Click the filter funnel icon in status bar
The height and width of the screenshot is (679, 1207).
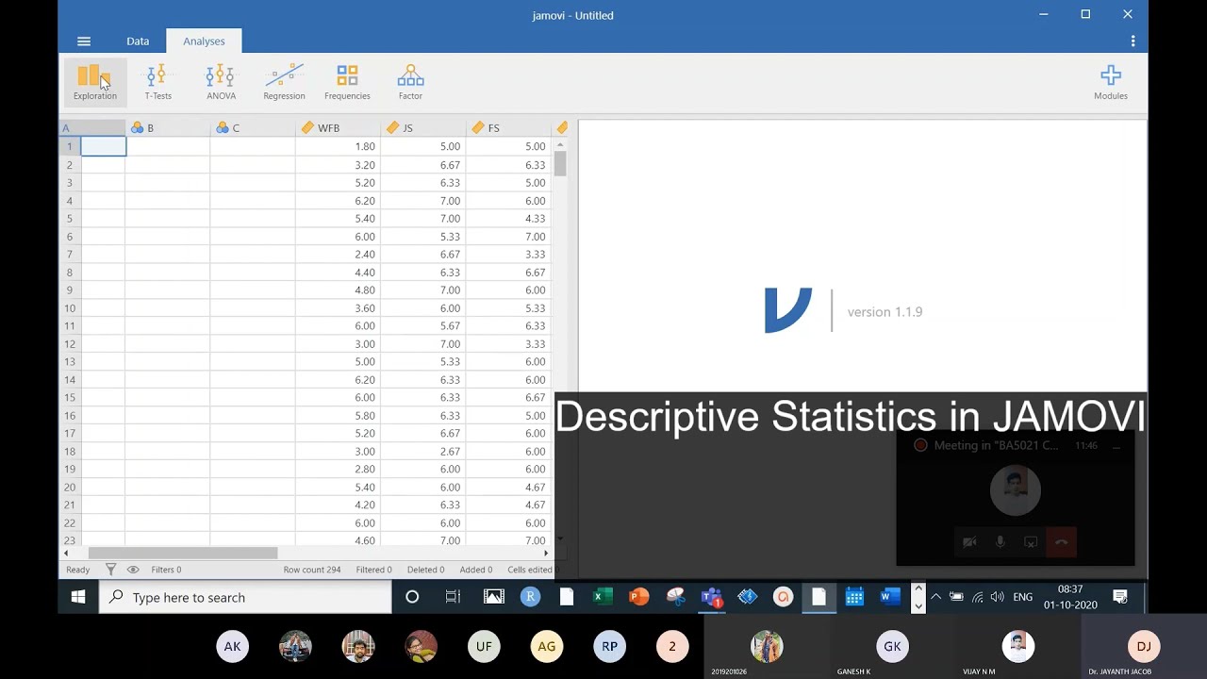tap(110, 570)
